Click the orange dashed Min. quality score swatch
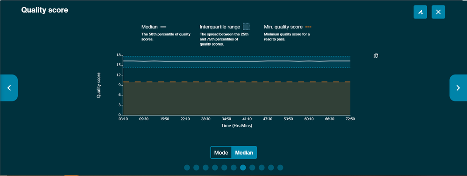The image size is (467, 176). click(x=308, y=27)
